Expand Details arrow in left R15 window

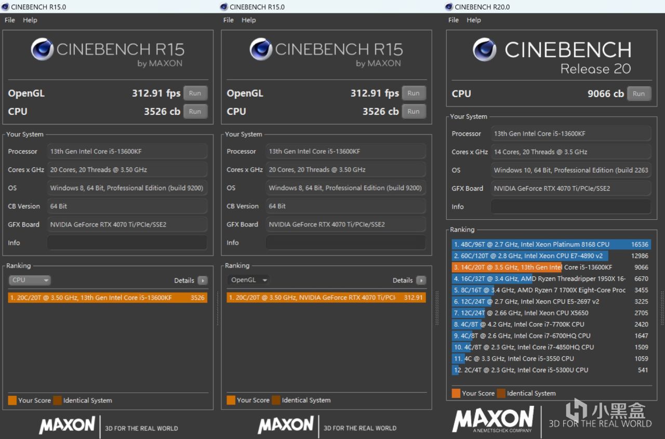click(x=202, y=281)
